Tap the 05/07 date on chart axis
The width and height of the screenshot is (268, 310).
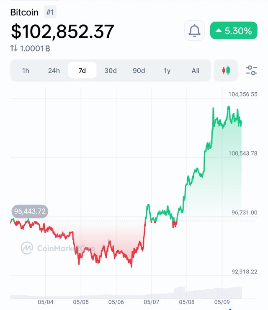pos(151,302)
